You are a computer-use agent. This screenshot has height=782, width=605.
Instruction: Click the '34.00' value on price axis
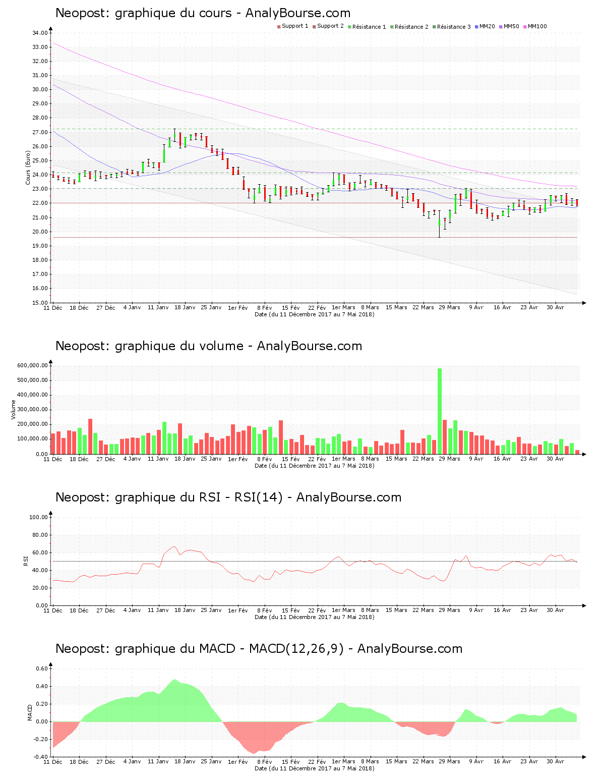(x=40, y=33)
